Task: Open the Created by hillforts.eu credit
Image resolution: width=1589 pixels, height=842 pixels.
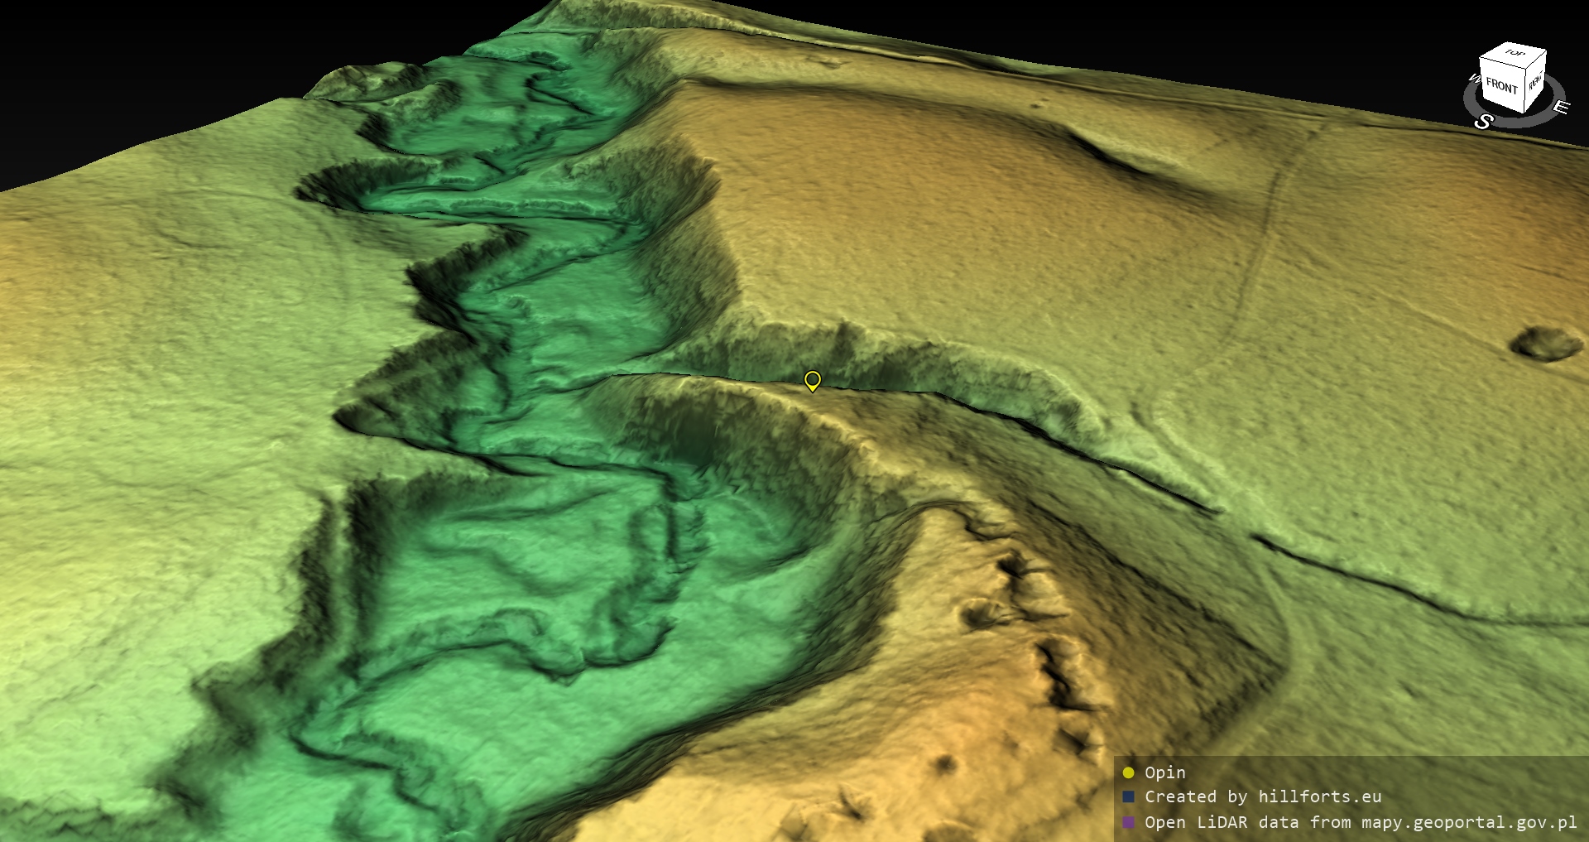Action: (x=1262, y=797)
